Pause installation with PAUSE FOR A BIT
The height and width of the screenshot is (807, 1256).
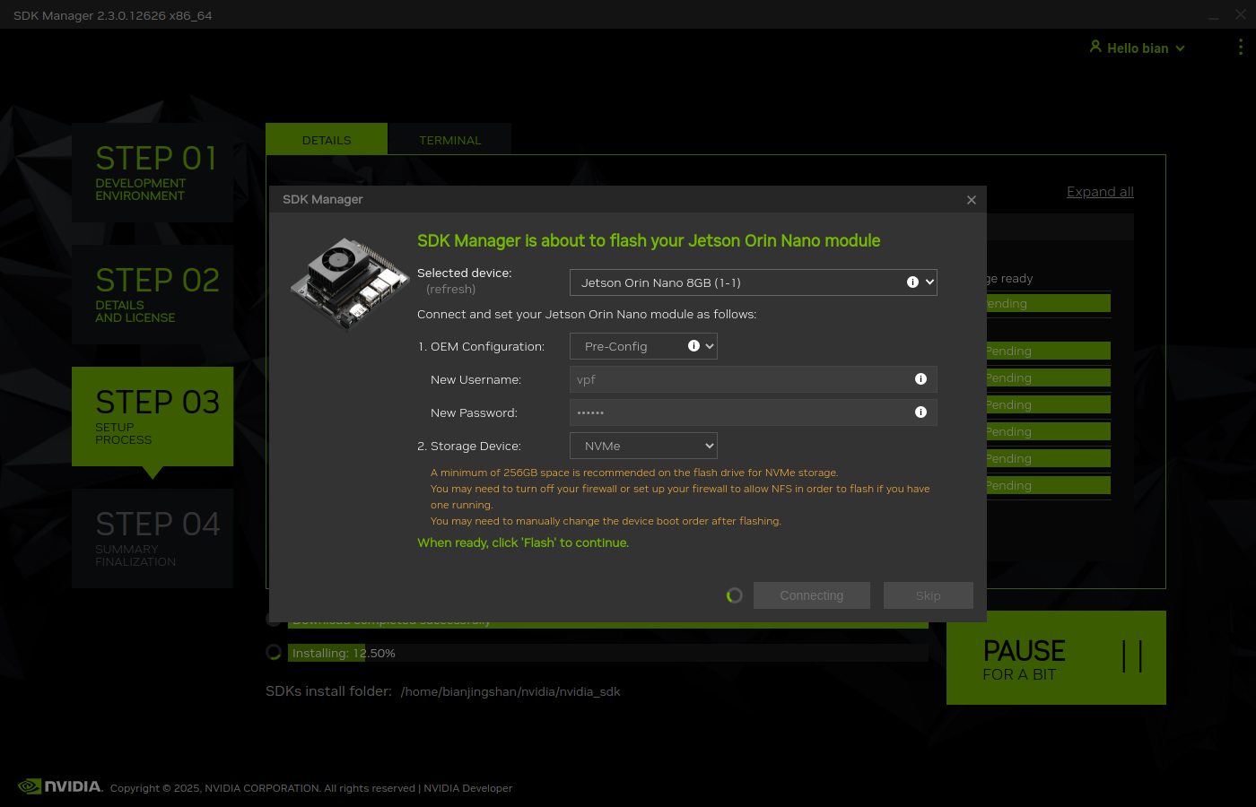[x=1056, y=658]
